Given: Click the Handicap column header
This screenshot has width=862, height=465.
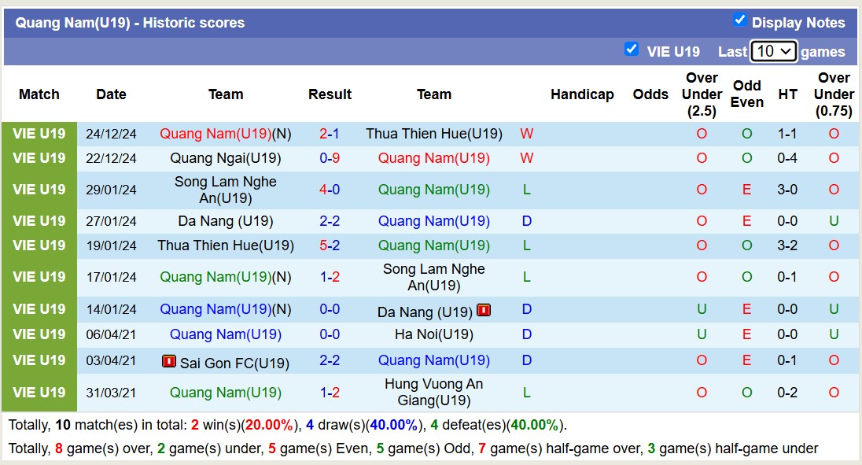Looking at the screenshot, I should click(x=582, y=94).
